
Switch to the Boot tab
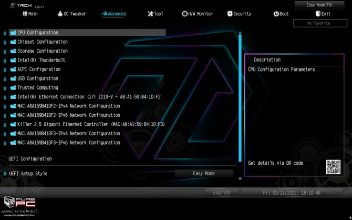[x=281, y=14]
